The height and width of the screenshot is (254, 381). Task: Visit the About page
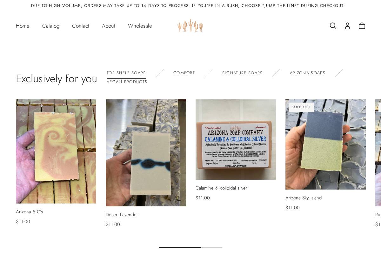[x=109, y=26]
